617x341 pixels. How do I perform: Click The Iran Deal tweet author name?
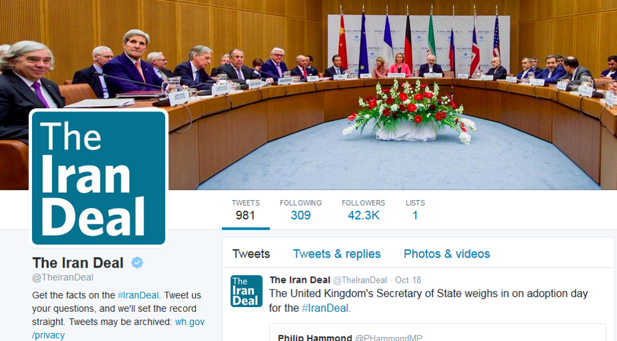point(300,280)
